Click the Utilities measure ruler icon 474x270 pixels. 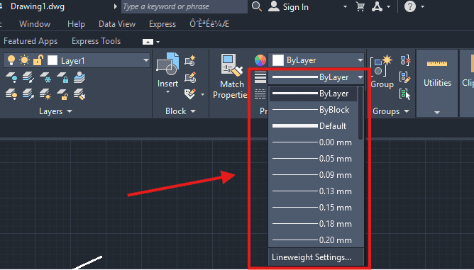coord(437,63)
